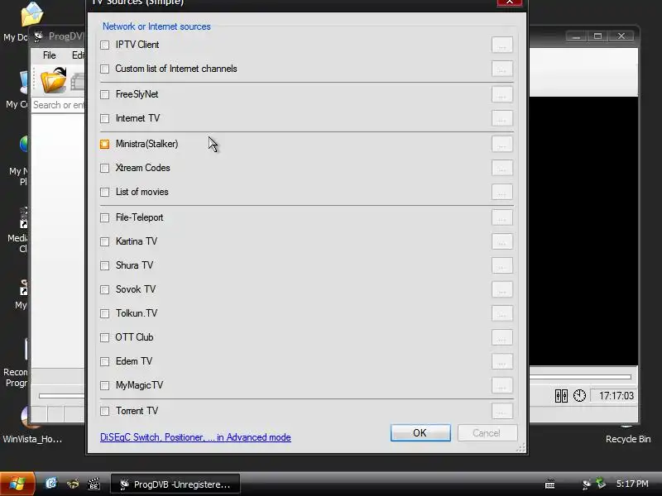662x496 pixels.
Task: Check the Xtream Codes option
Action: click(x=105, y=169)
